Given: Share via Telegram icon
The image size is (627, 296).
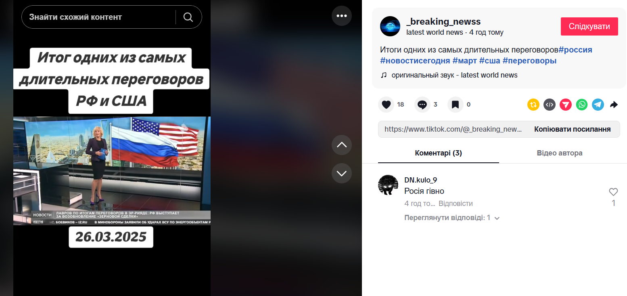Looking at the screenshot, I should (x=598, y=105).
